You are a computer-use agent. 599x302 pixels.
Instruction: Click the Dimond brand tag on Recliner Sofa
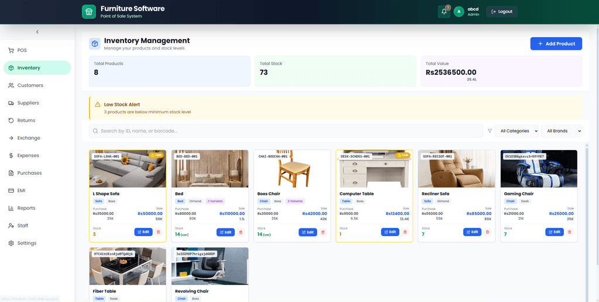pos(443,201)
